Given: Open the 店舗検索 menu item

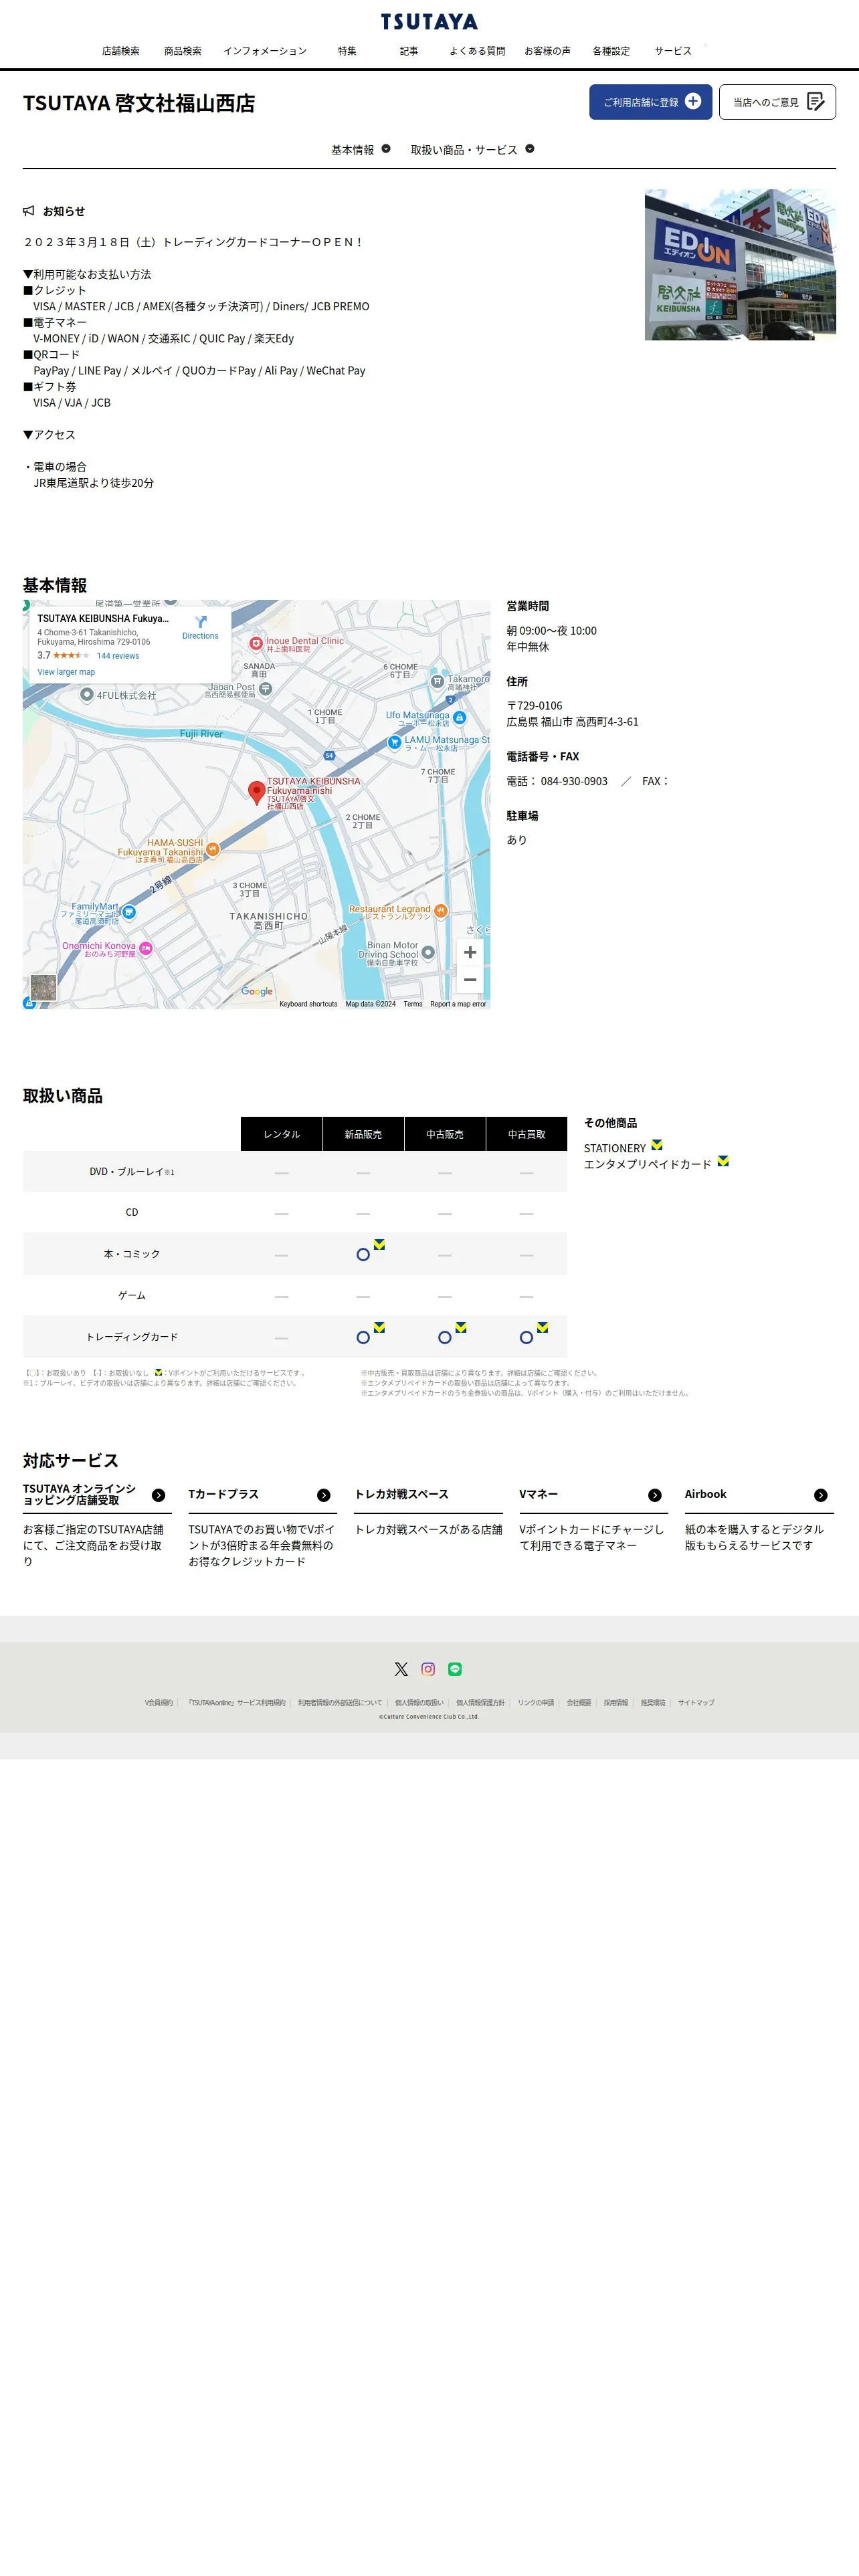Looking at the screenshot, I should (121, 51).
